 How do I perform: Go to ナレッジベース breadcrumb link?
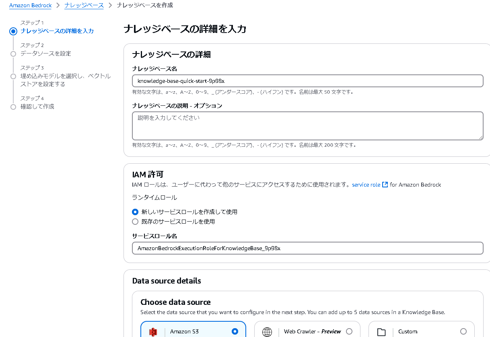pos(84,6)
